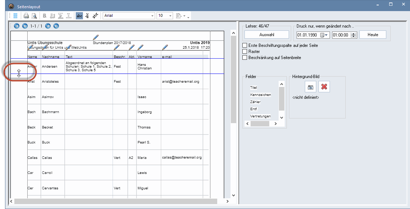This screenshot has width=410, height=209.
Task: Click the printer icon
Action: pyautogui.click(x=26, y=16)
